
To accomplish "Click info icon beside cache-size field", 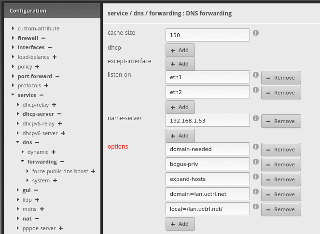I will [256, 33].
